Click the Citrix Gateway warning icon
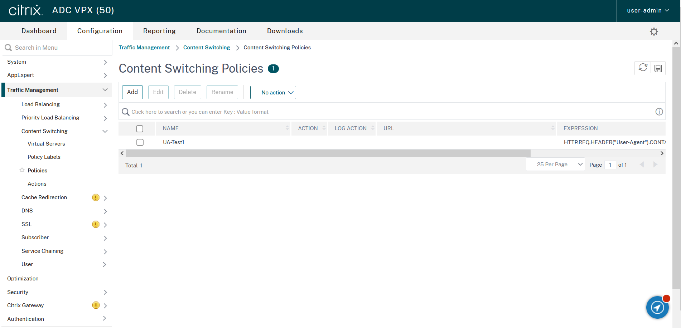681x328 pixels. click(x=96, y=305)
